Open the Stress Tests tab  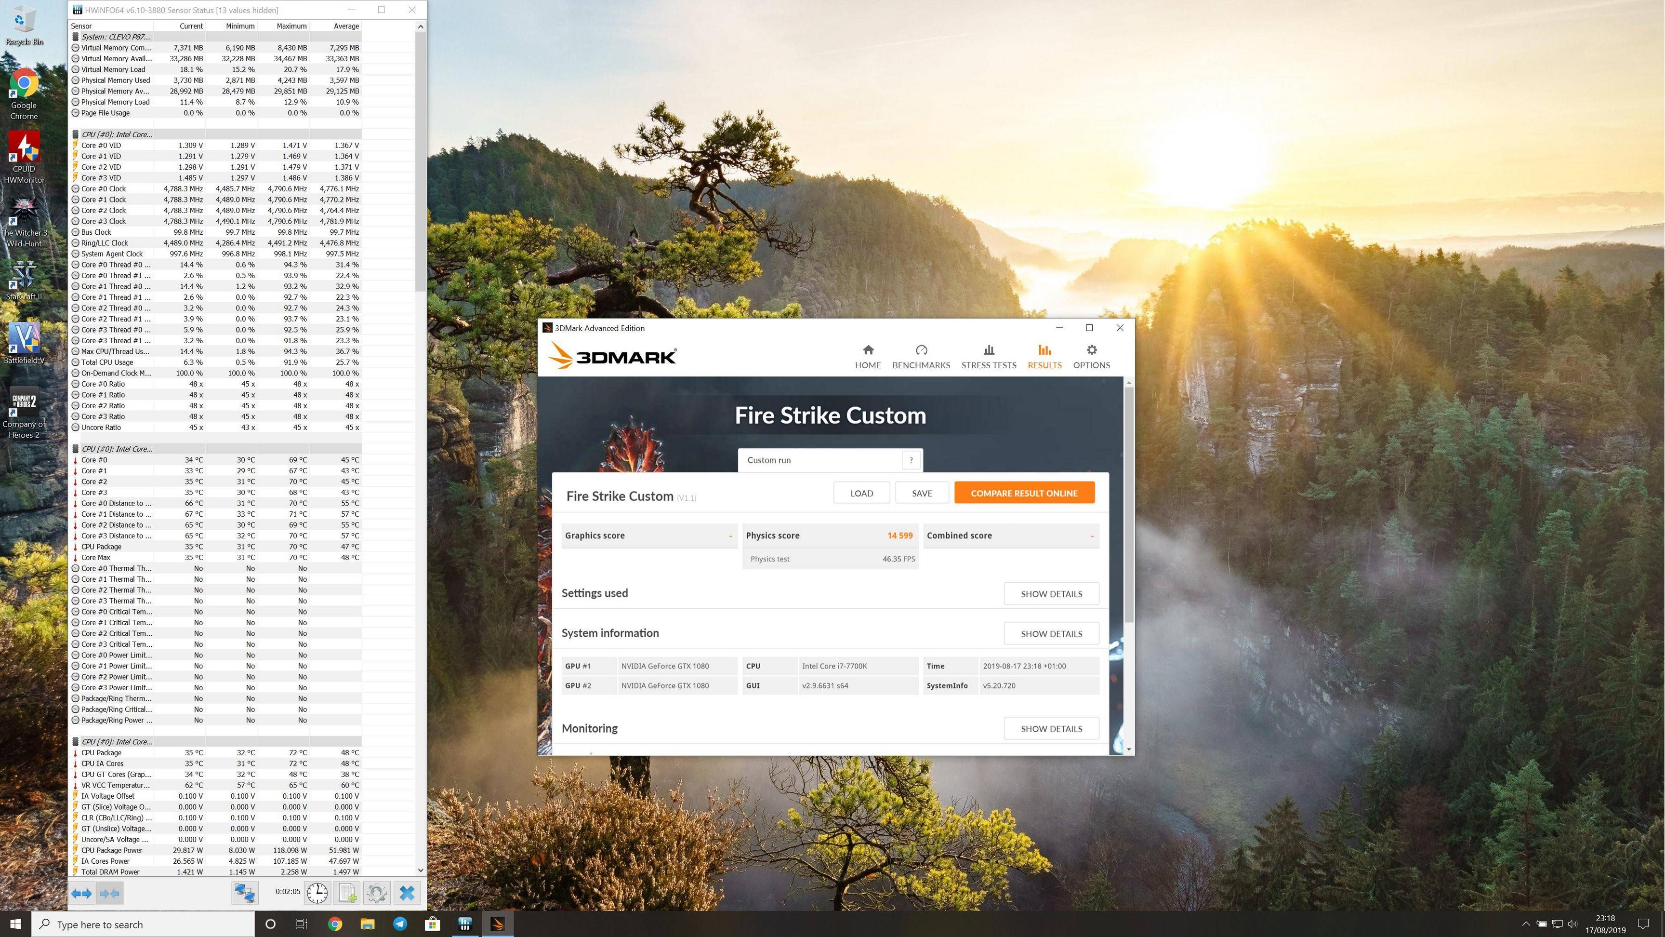[988, 356]
